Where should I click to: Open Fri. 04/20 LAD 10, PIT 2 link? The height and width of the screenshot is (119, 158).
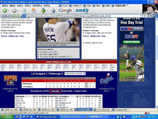[x=53, y=52]
